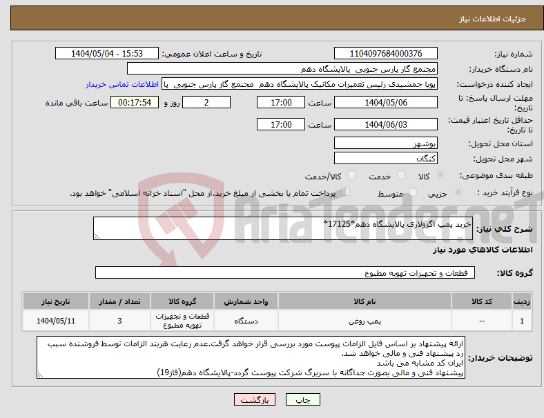Click the delivery city field کنگان
The height and width of the screenshot is (418, 544).
click(385, 158)
